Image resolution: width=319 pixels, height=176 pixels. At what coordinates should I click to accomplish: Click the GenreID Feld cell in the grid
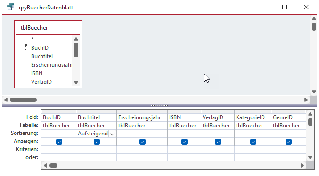tap(288, 117)
